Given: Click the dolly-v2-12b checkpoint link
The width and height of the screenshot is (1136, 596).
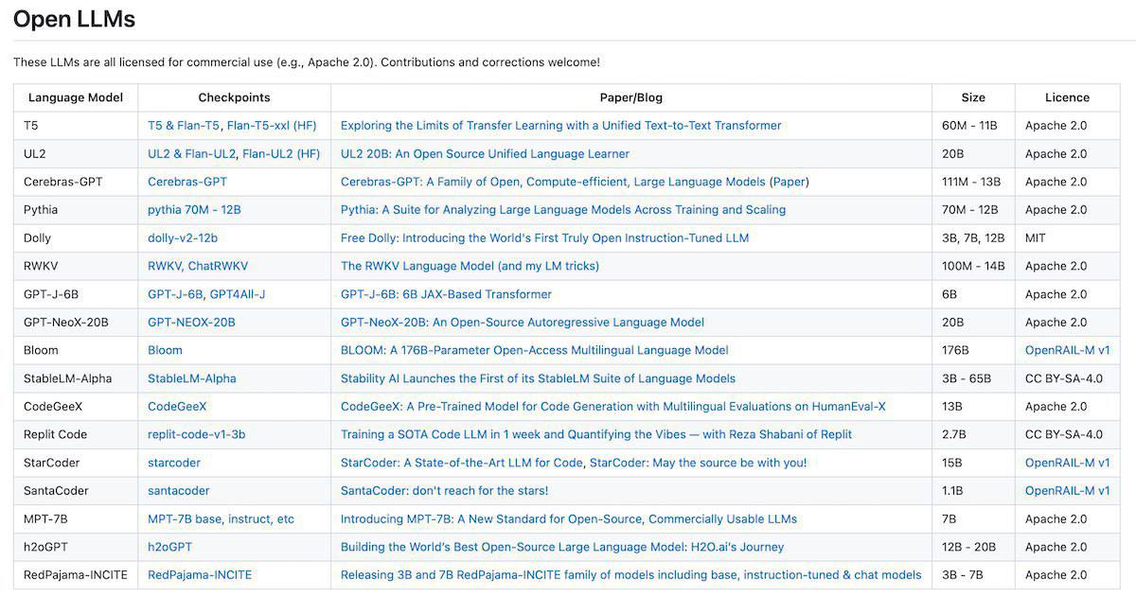Looking at the screenshot, I should click(x=183, y=237).
